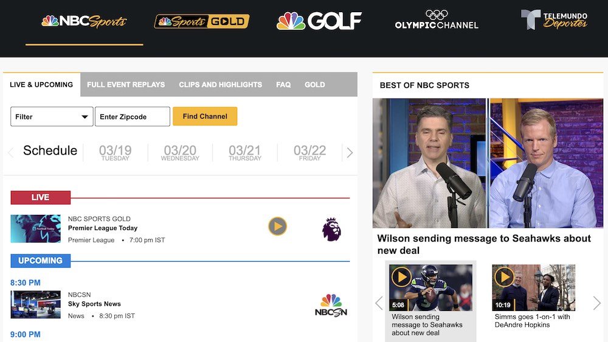The height and width of the screenshot is (342, 608).
Task: Play Premier League Today live stream
Action: (278, 226)
